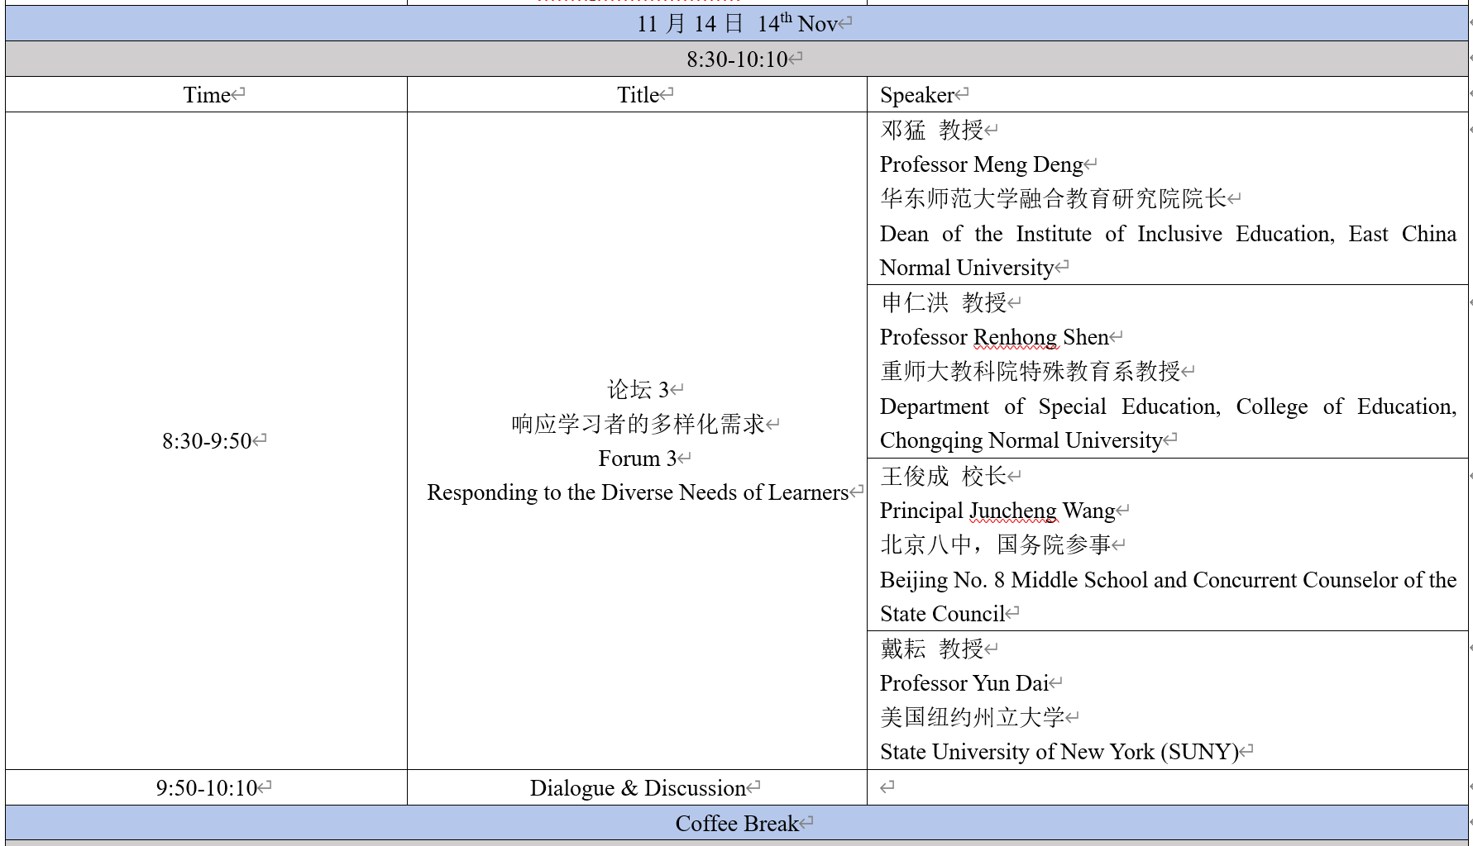
Task: Click the 'Dialogue & Discussion' cell
Action: click(637, 788)
